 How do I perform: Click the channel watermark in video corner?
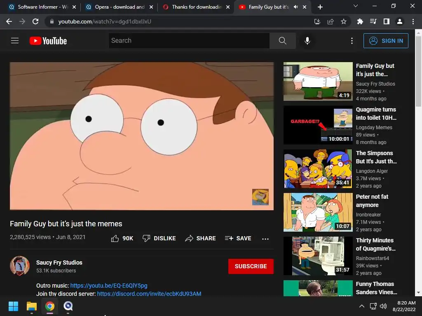[260, 197]
